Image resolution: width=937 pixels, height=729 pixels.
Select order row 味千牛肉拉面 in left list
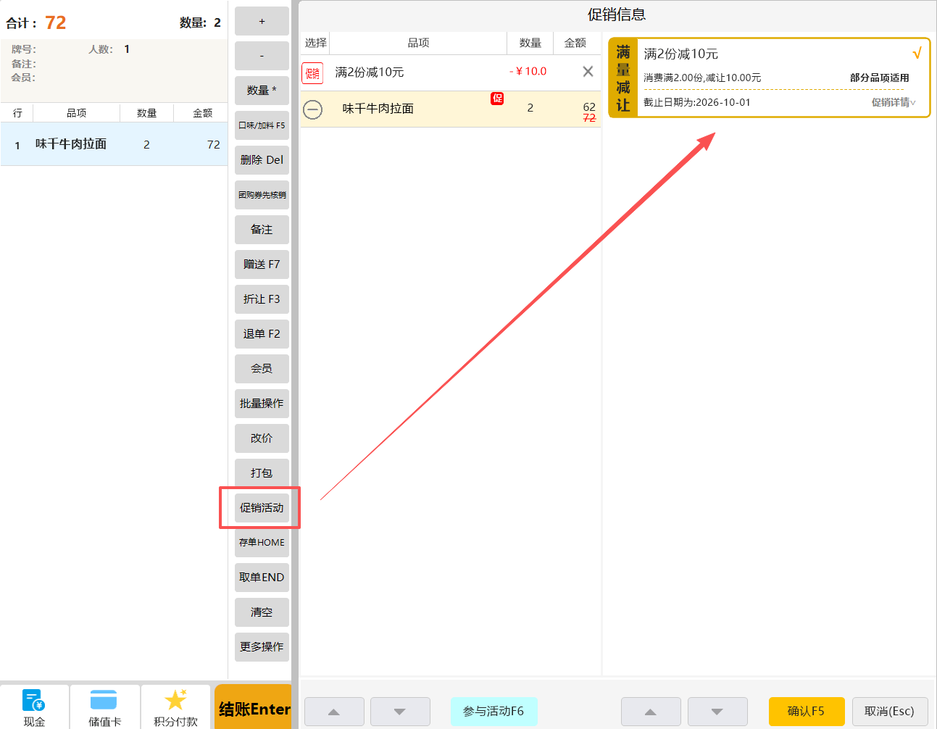[x=114, y=144]
